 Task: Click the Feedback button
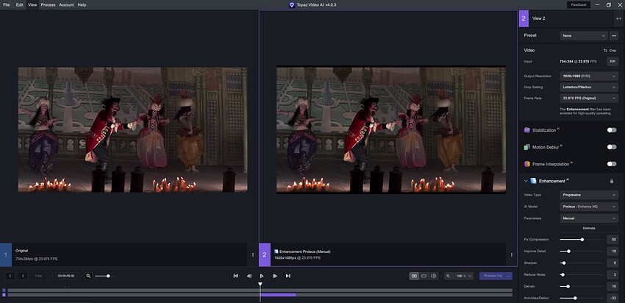click(579, 4)
